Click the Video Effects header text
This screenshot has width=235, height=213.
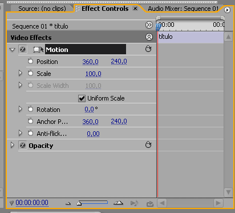[31, 38]
